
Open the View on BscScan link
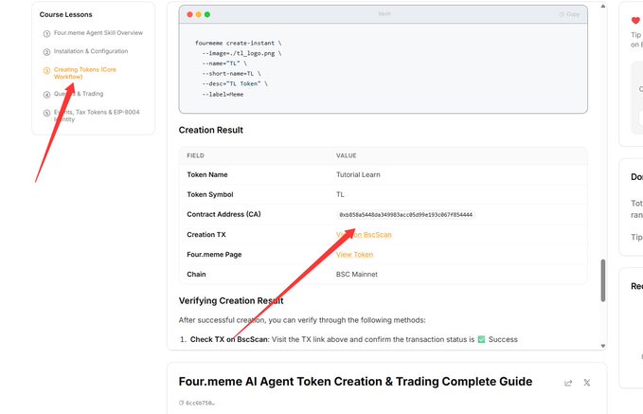pyautogui.click(x=364, y=235)
